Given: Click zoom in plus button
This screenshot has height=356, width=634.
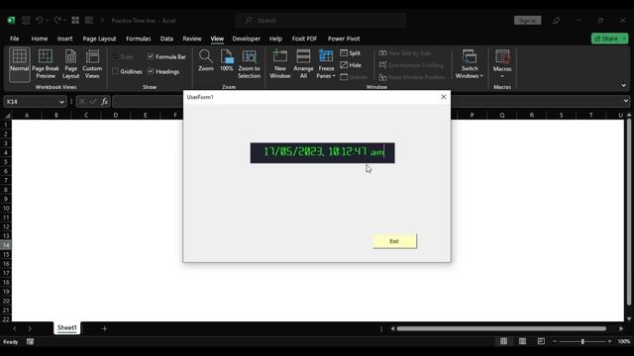Looking at the screenshot, I should [x=609, y=341].
